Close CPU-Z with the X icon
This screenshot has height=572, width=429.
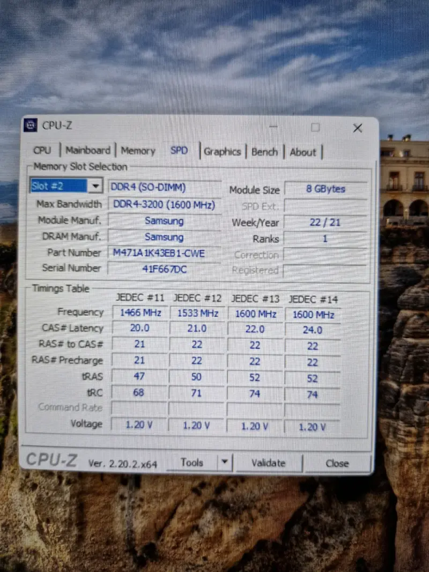point(358,128)
